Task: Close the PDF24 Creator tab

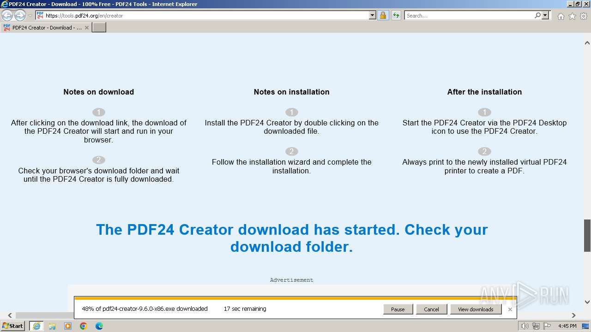Action: click(x=86, y=28)
